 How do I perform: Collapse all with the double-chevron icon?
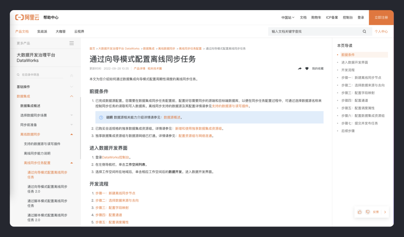pos(71,76)
